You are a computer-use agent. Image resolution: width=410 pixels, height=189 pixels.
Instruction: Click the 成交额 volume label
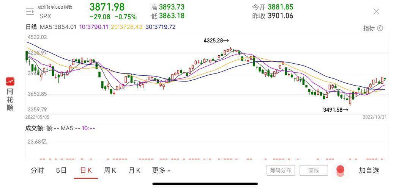tap(35, 128)
